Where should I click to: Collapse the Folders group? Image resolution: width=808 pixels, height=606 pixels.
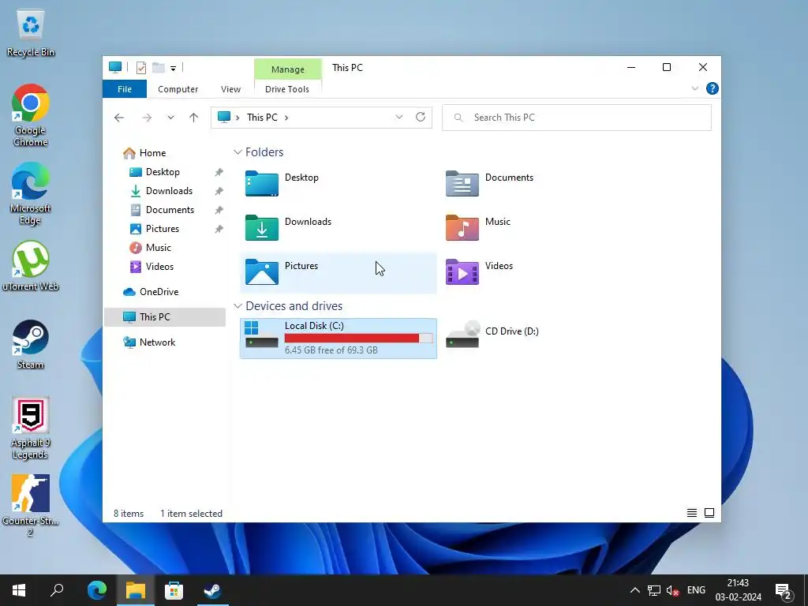[238, 152]
